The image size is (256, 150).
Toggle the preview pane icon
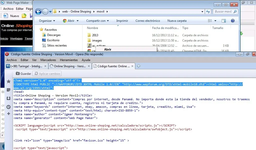point(224,21)
